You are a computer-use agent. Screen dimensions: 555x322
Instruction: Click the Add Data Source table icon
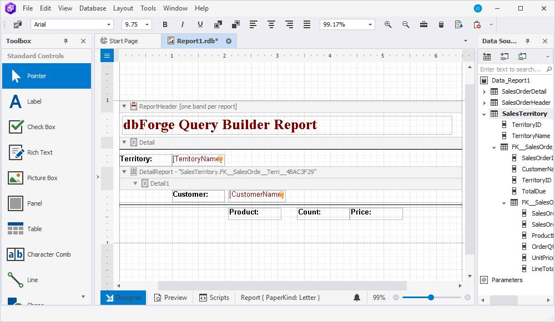[487, 57]
